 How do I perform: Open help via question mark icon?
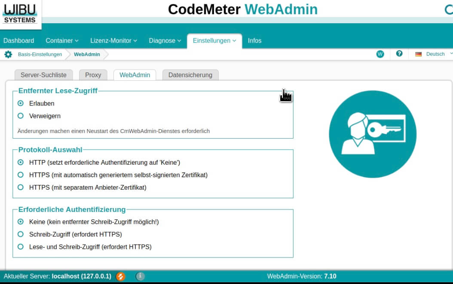(x=399, y=53)
